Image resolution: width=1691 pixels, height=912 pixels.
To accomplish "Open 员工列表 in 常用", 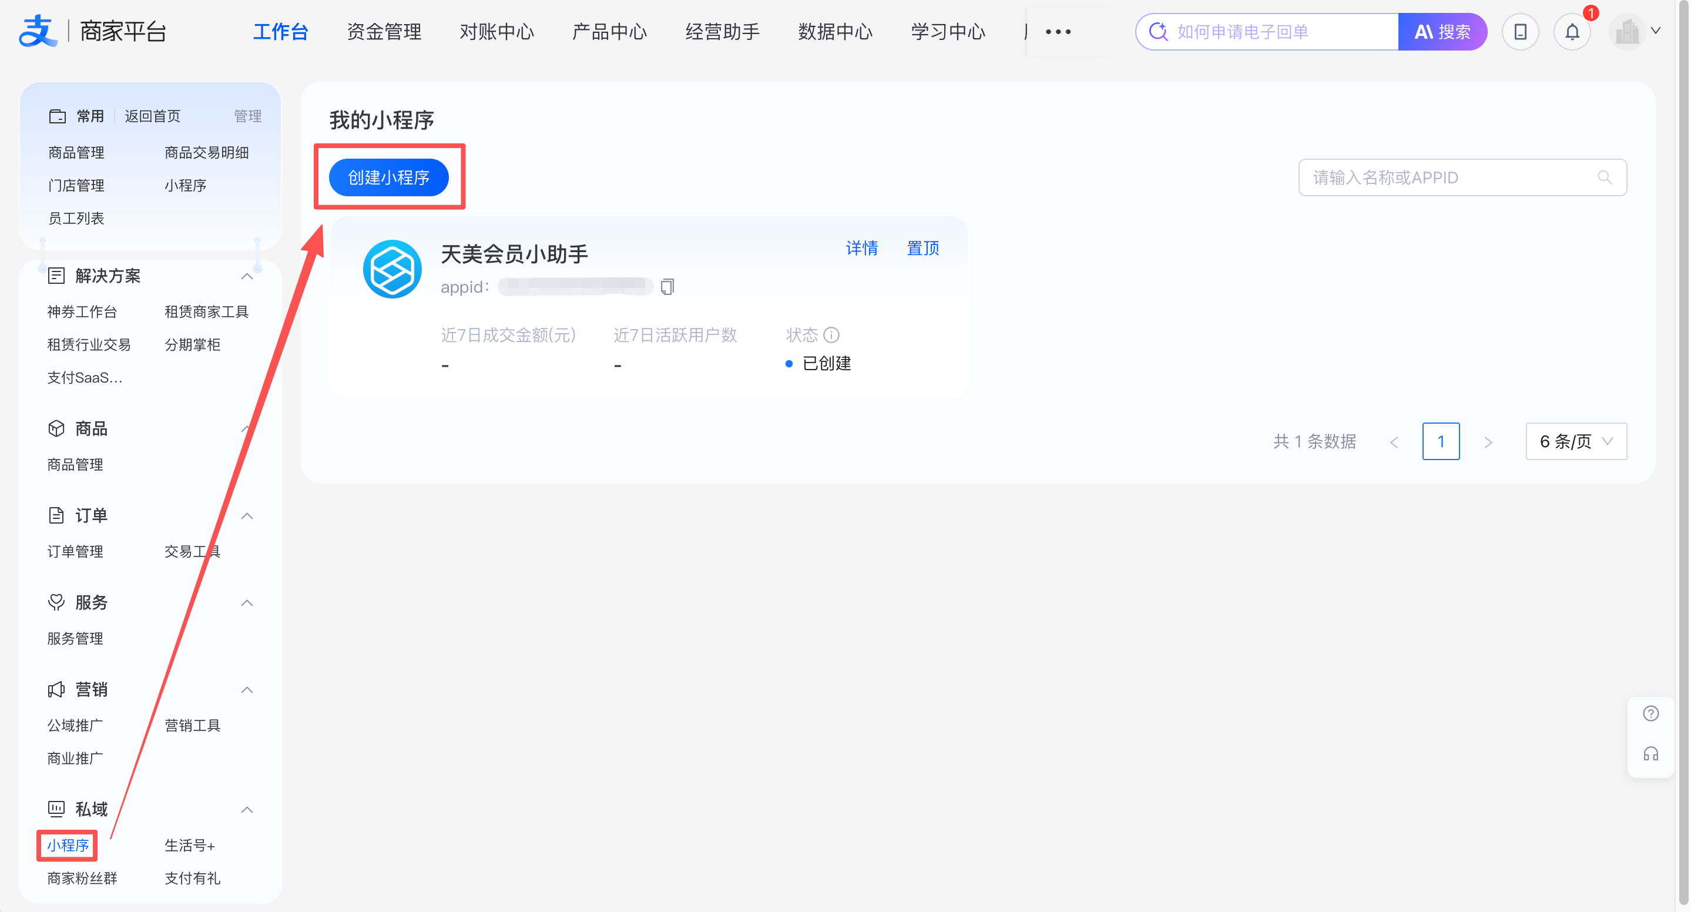I will (76, 218).
